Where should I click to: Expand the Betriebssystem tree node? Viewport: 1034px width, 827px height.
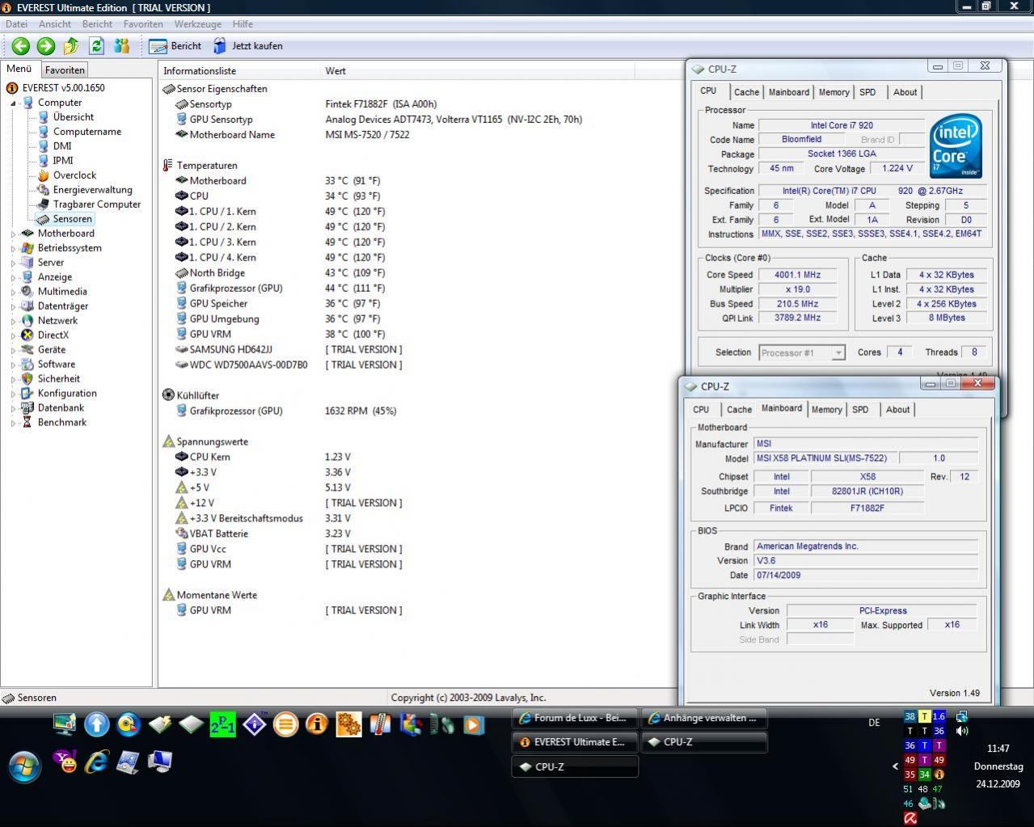coord(13,248)
